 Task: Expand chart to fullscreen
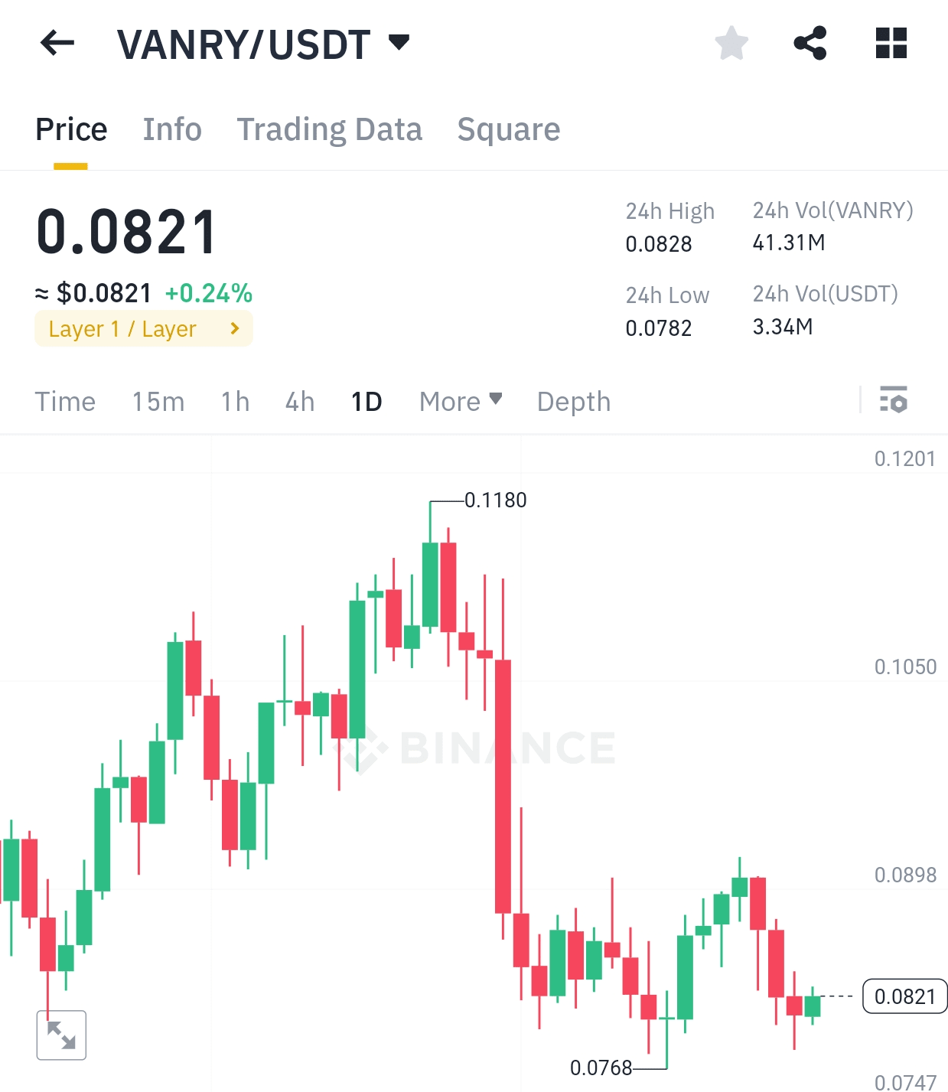61,1035
